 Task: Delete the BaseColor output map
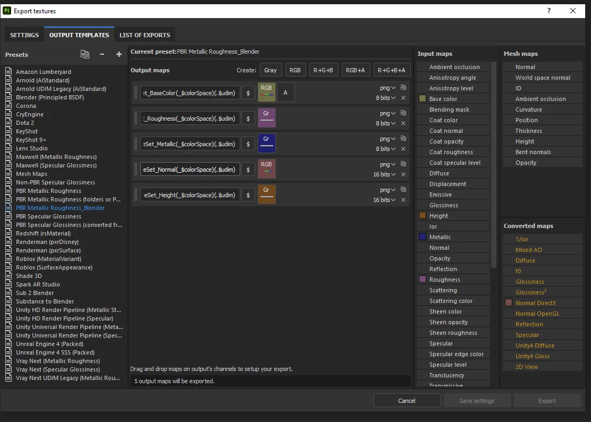coord(403,98)
